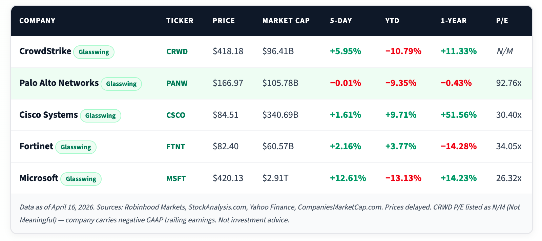Open the PANW ticker link
Screen dimensions: 542x241
[x=177, y=83]
